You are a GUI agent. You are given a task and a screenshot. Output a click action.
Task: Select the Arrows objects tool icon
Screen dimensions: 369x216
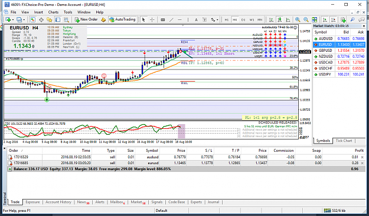[x=213, y=19]
